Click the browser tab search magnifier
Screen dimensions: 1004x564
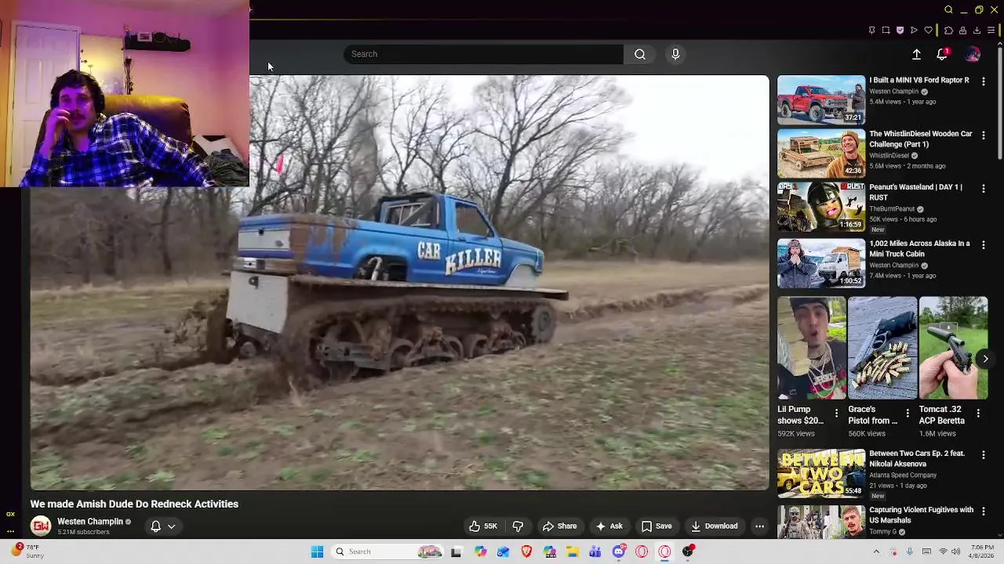(x=948, y=10)
